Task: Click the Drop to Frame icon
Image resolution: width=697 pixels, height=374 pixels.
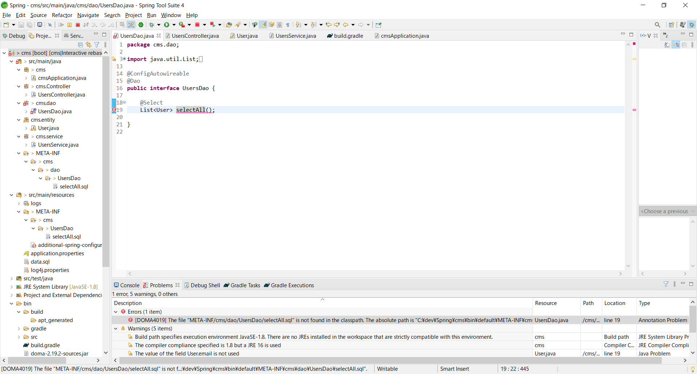Action: pos(122,25)
